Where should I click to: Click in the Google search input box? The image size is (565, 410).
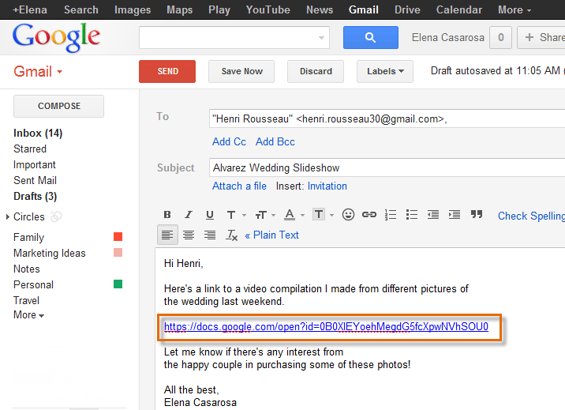click(x=234, y=37)
